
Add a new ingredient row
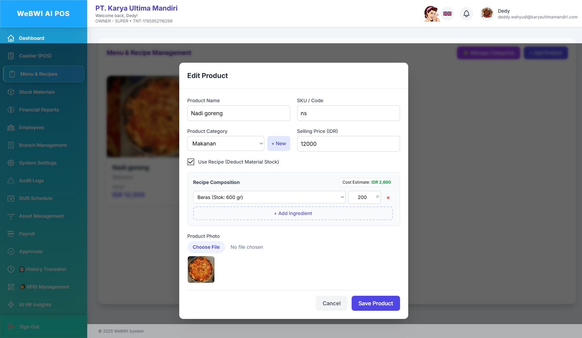293,213
